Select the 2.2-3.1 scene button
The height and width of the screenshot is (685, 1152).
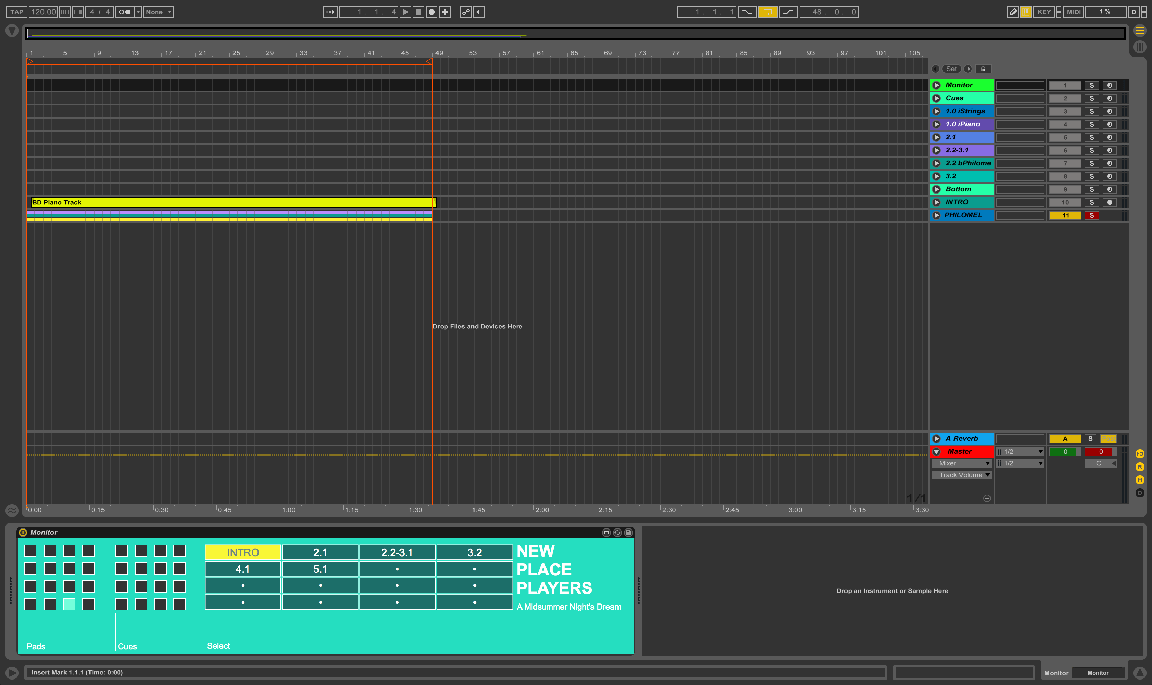(x=397, y=552)
